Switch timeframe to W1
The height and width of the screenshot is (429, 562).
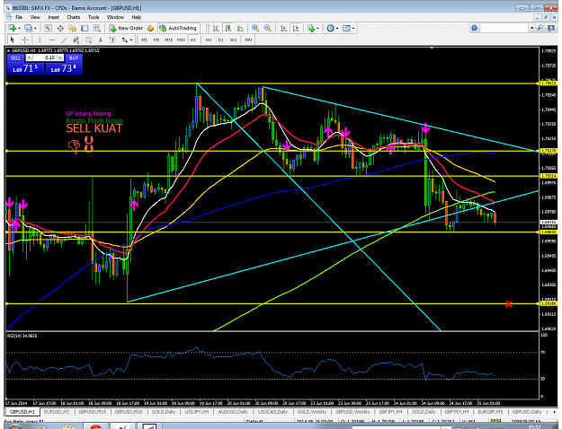pos(233,40)
